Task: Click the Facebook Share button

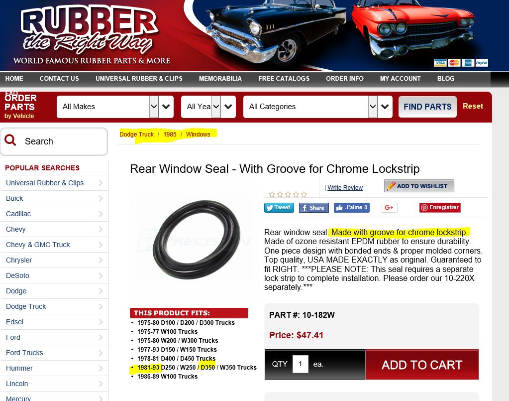Action: coord(313,208)
